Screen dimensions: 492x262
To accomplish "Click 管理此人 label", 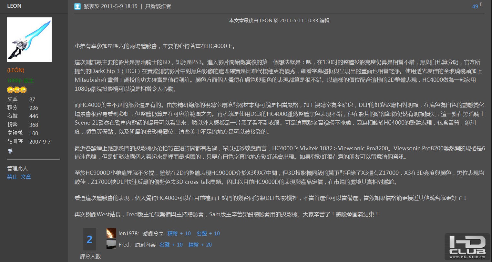I will (x=17, y=168).
